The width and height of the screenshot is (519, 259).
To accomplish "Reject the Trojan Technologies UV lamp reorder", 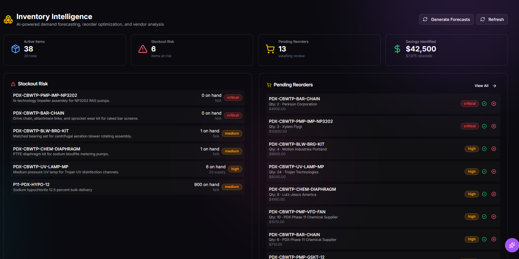I will click(494, 172).
